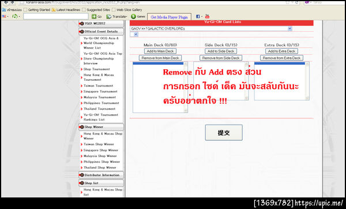Image resolution: width=346 pixels, height=209 pixels.
Task: Expand the Official Event Details section
Action: (x=101, y=32)
